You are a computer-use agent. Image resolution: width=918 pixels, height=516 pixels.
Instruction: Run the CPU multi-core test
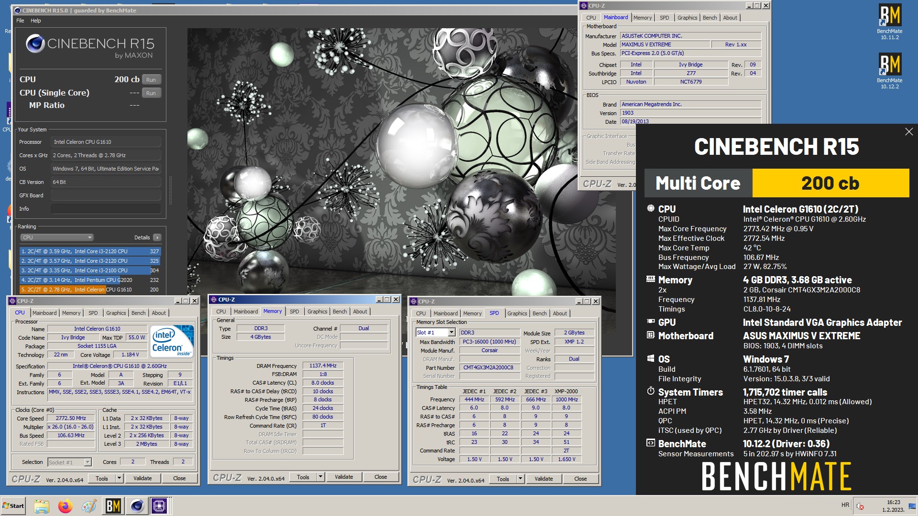pos(151,80)
